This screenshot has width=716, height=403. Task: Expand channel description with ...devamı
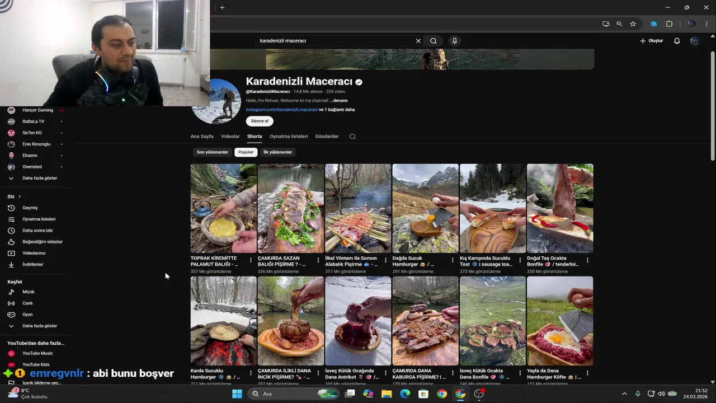(338, 100)
